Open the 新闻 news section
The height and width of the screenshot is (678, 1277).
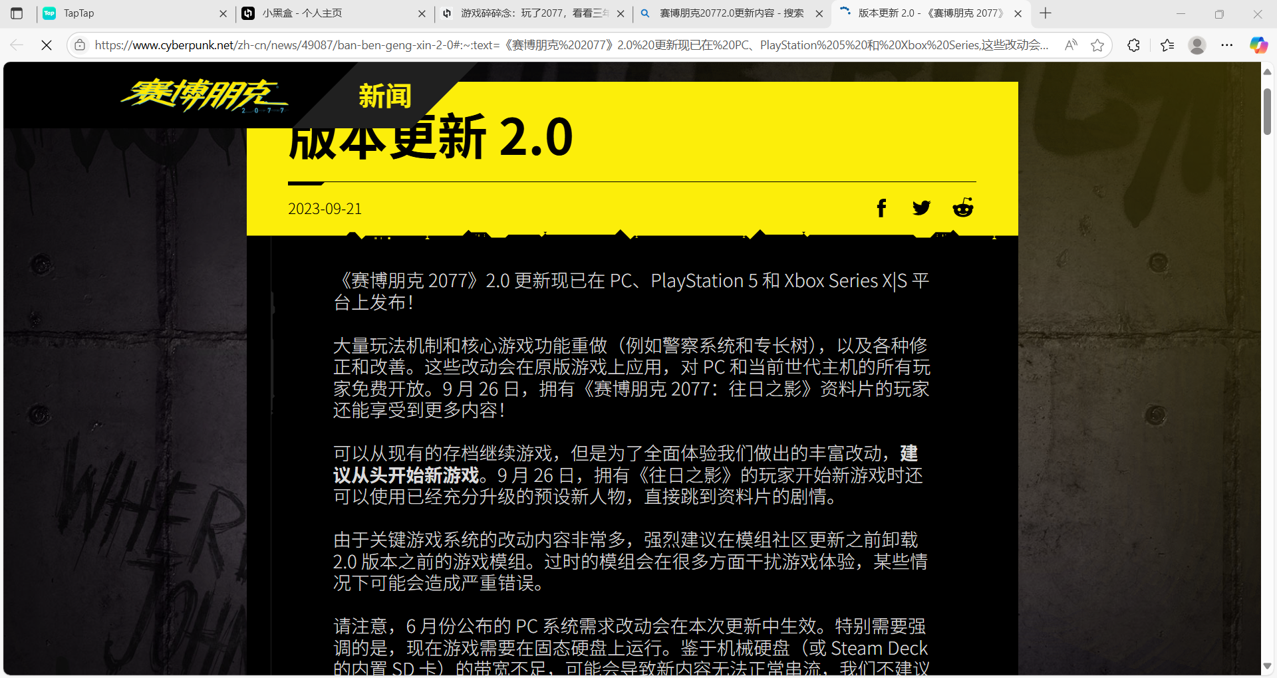pos(385,96)
